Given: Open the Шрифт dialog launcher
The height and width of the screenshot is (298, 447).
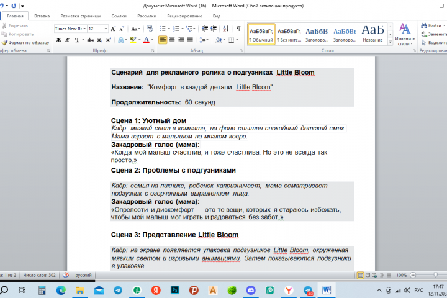Looking at the screenshot, I should [153, 50].
